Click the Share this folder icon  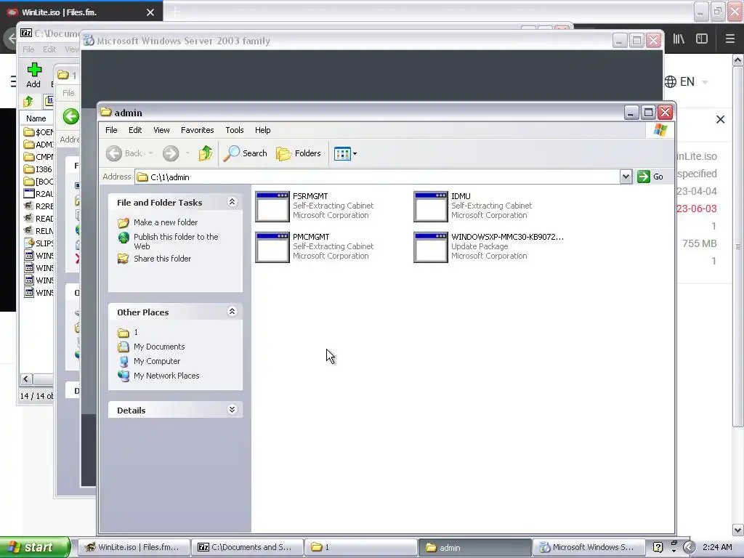(124, 259)
